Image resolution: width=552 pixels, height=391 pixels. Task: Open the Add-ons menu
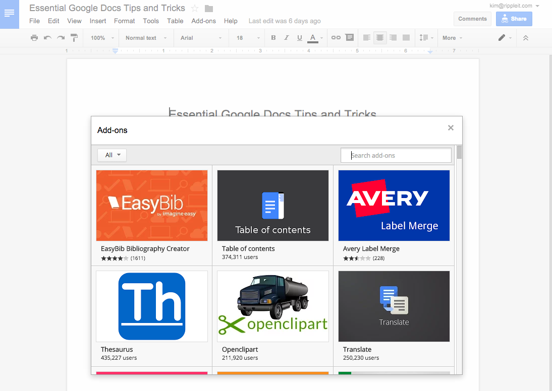coord(203,21)
